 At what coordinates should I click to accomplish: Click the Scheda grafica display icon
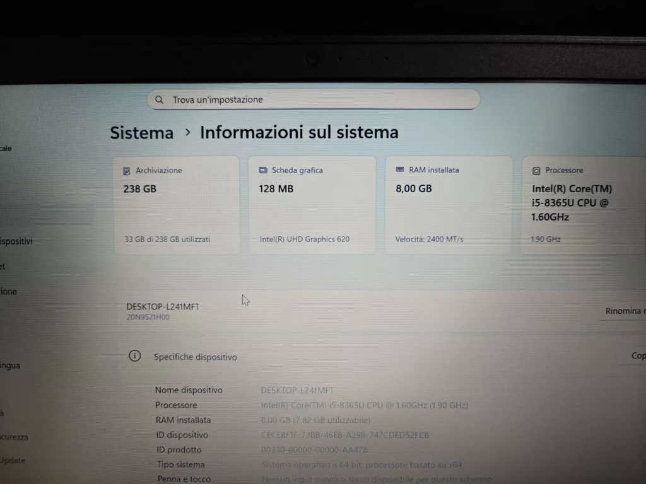[263, 170]
